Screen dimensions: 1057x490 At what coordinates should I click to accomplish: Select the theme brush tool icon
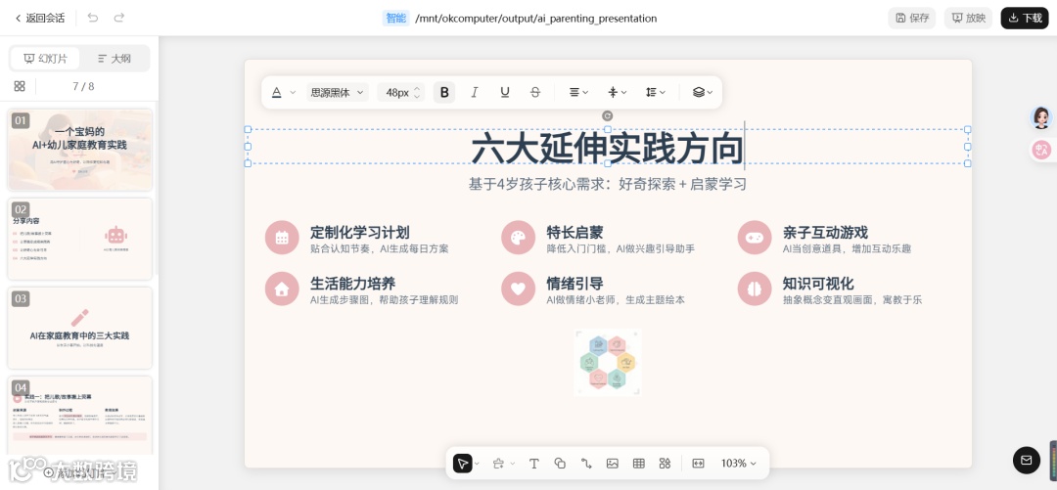tap(498, 463)
